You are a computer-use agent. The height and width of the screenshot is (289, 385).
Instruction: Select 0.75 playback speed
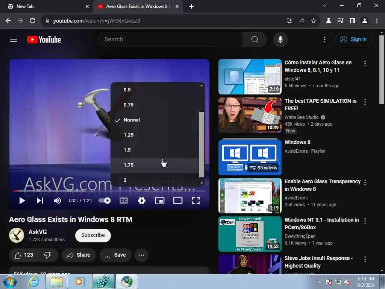[x=155, y=105]
